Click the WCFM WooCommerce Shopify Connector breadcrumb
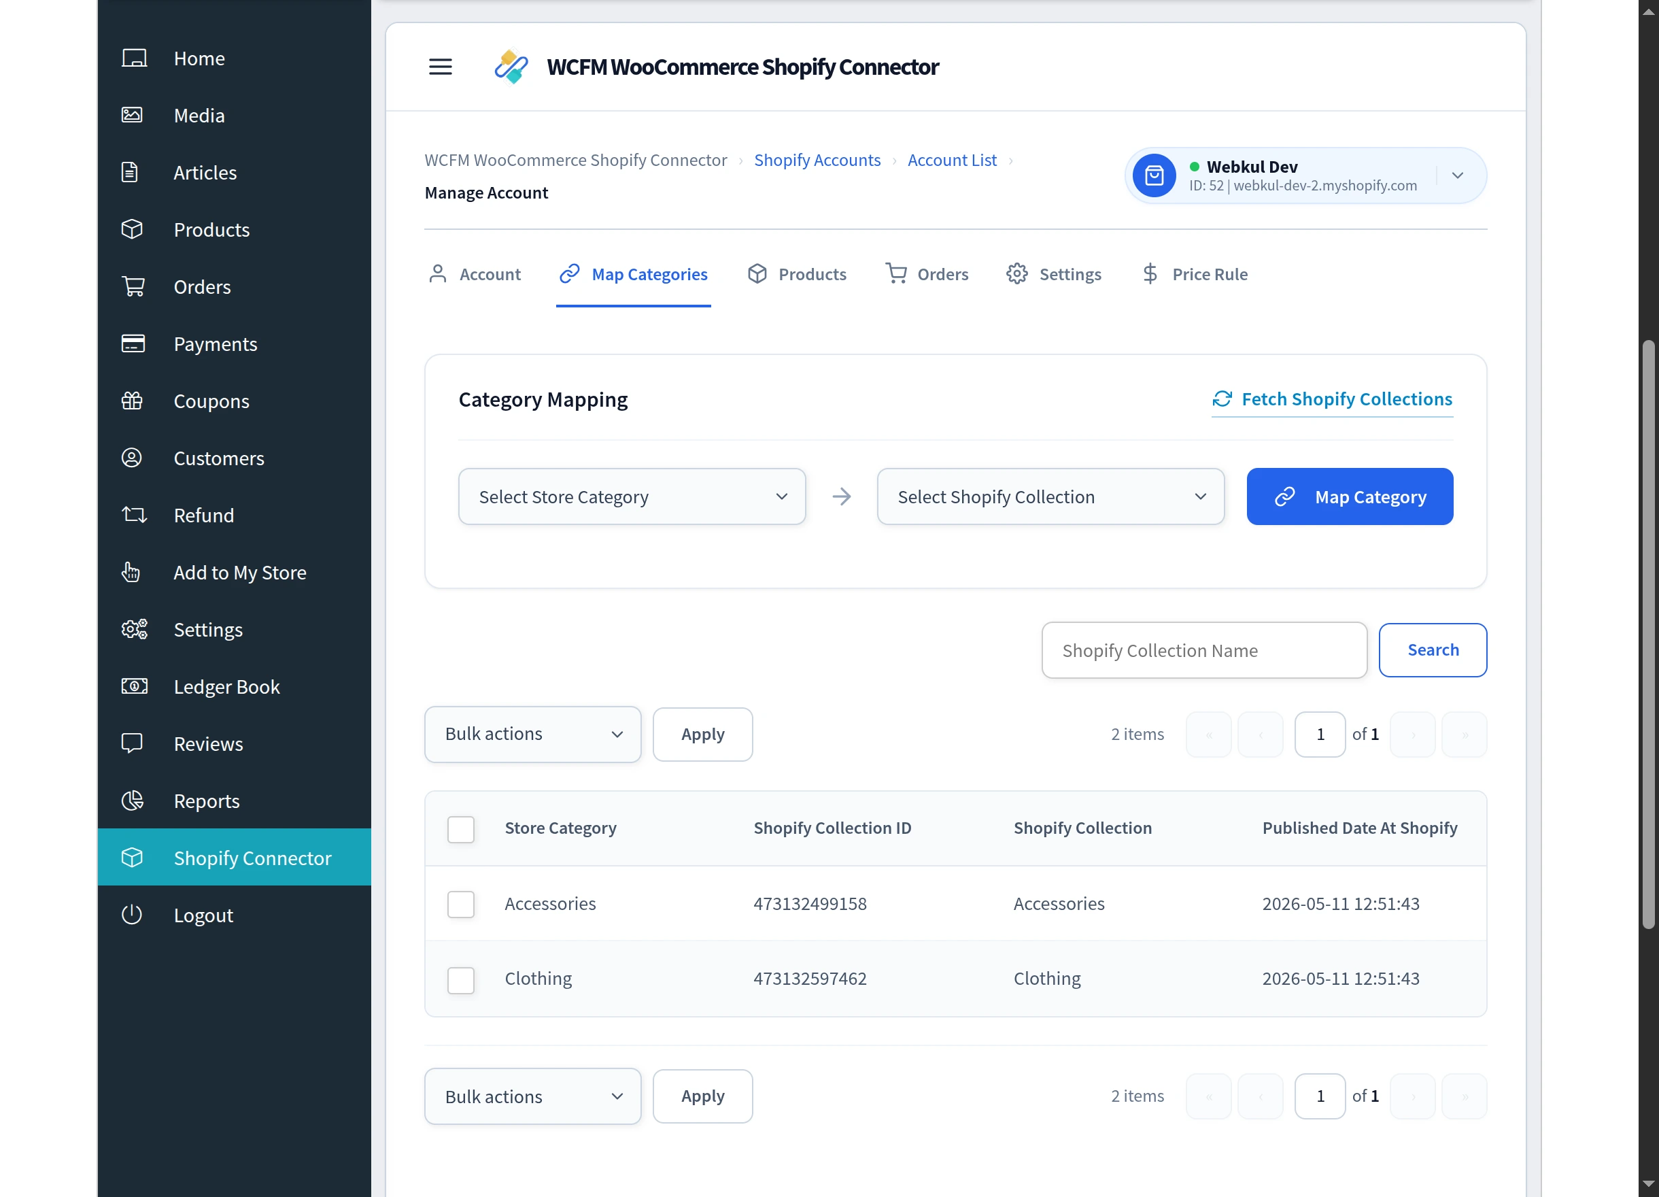 [576, 161]
